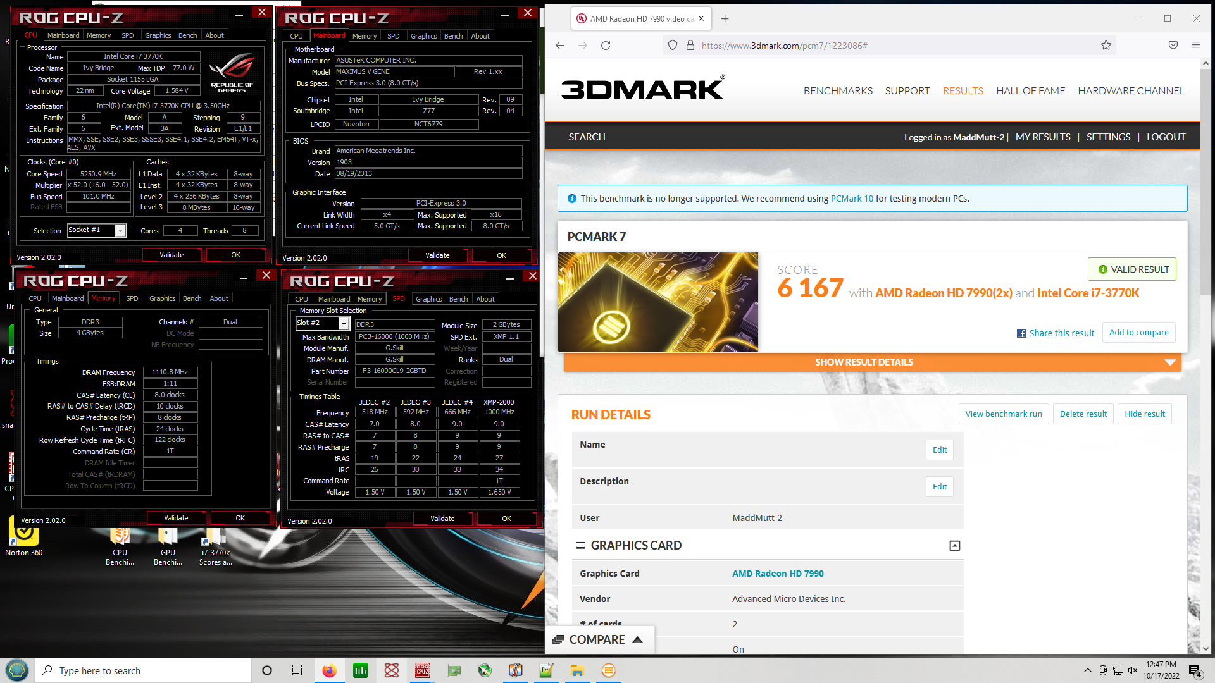This screenshot has width=1215, height=683.
Task: Open Hardware Channel page
Action: pos(1131,91)
